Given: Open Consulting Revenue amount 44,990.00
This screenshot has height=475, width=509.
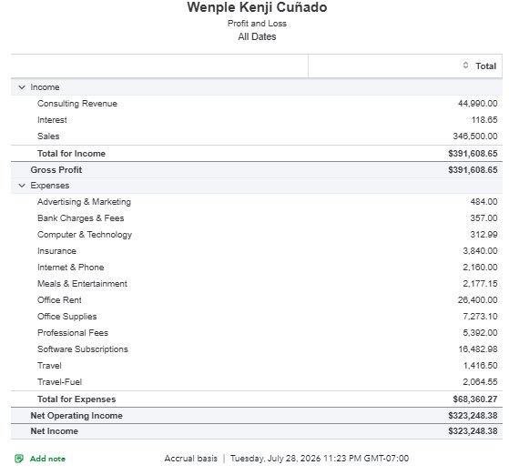Looking at the screenshot, I should coord(477,104).
